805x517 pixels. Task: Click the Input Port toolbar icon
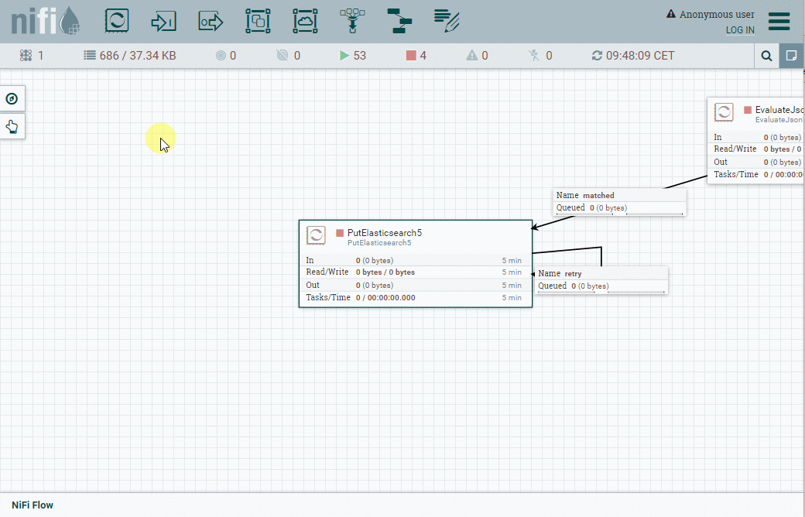pos(163,21)
